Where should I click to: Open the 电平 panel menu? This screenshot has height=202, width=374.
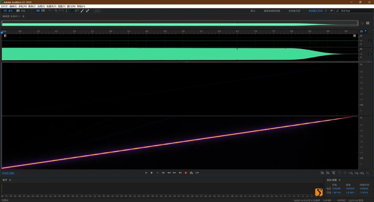coord(10,180)
